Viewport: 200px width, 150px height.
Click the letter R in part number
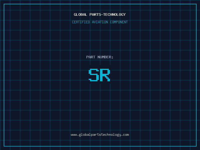point(105,75)
